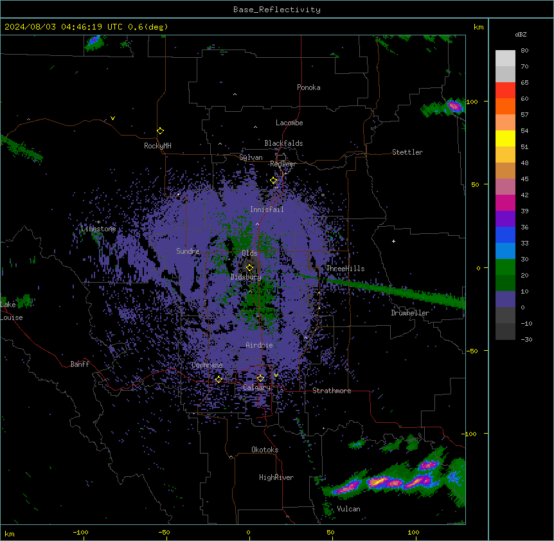The width and height of the screenshot is (554, 541).
Task: Select the 0 dBZ slate-blue legend swatch
Action: click(x=505, y=299)
